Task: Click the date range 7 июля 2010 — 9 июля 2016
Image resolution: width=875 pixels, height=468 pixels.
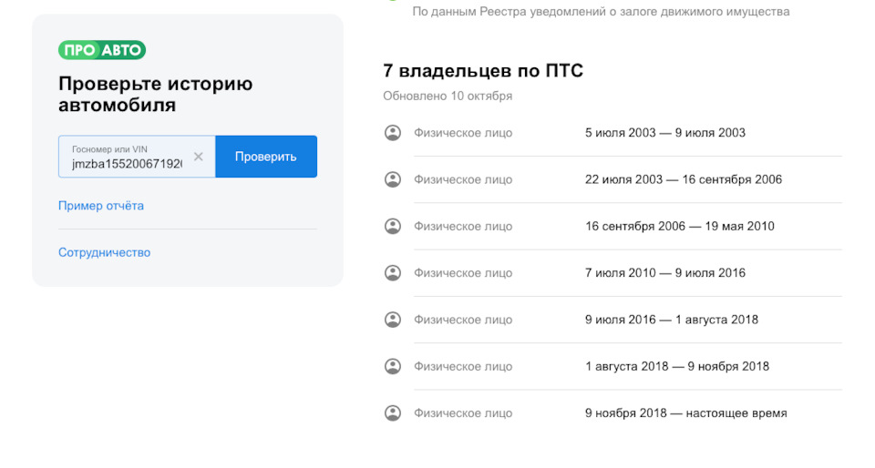Action: pos(664,273)
